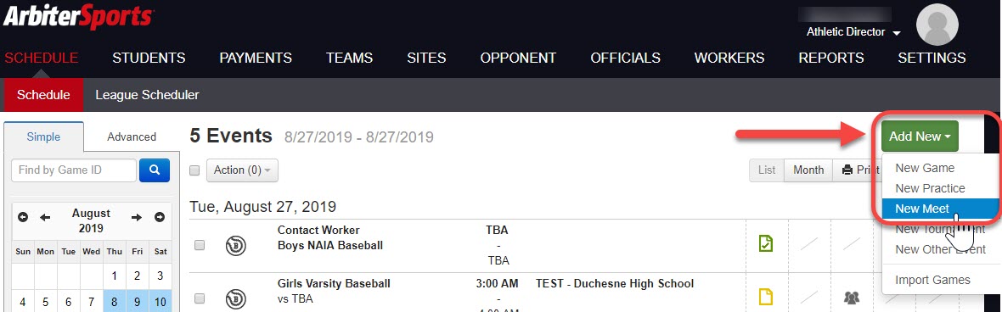Check the Girls Varsity Baseball checkbox
The width and height of the screenshot is (1002, 312).
point(200,298)
